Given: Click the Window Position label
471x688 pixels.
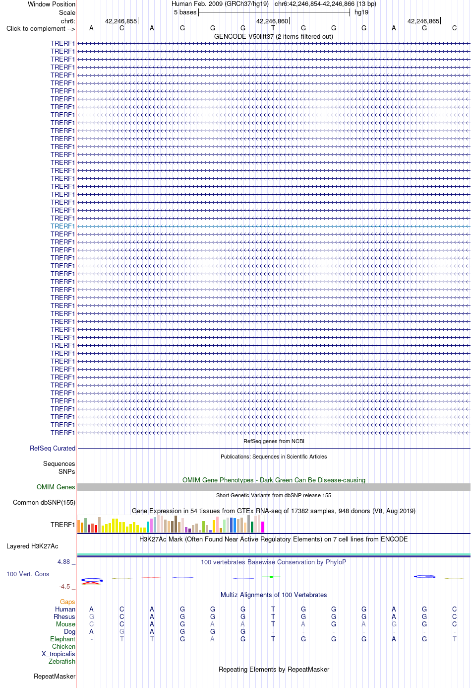Looking at the screenshot, I should [52, 4].
